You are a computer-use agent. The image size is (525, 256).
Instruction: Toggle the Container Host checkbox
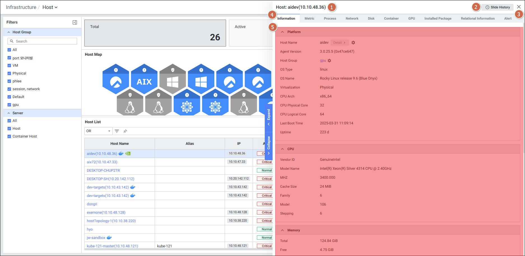pos(9,136)
